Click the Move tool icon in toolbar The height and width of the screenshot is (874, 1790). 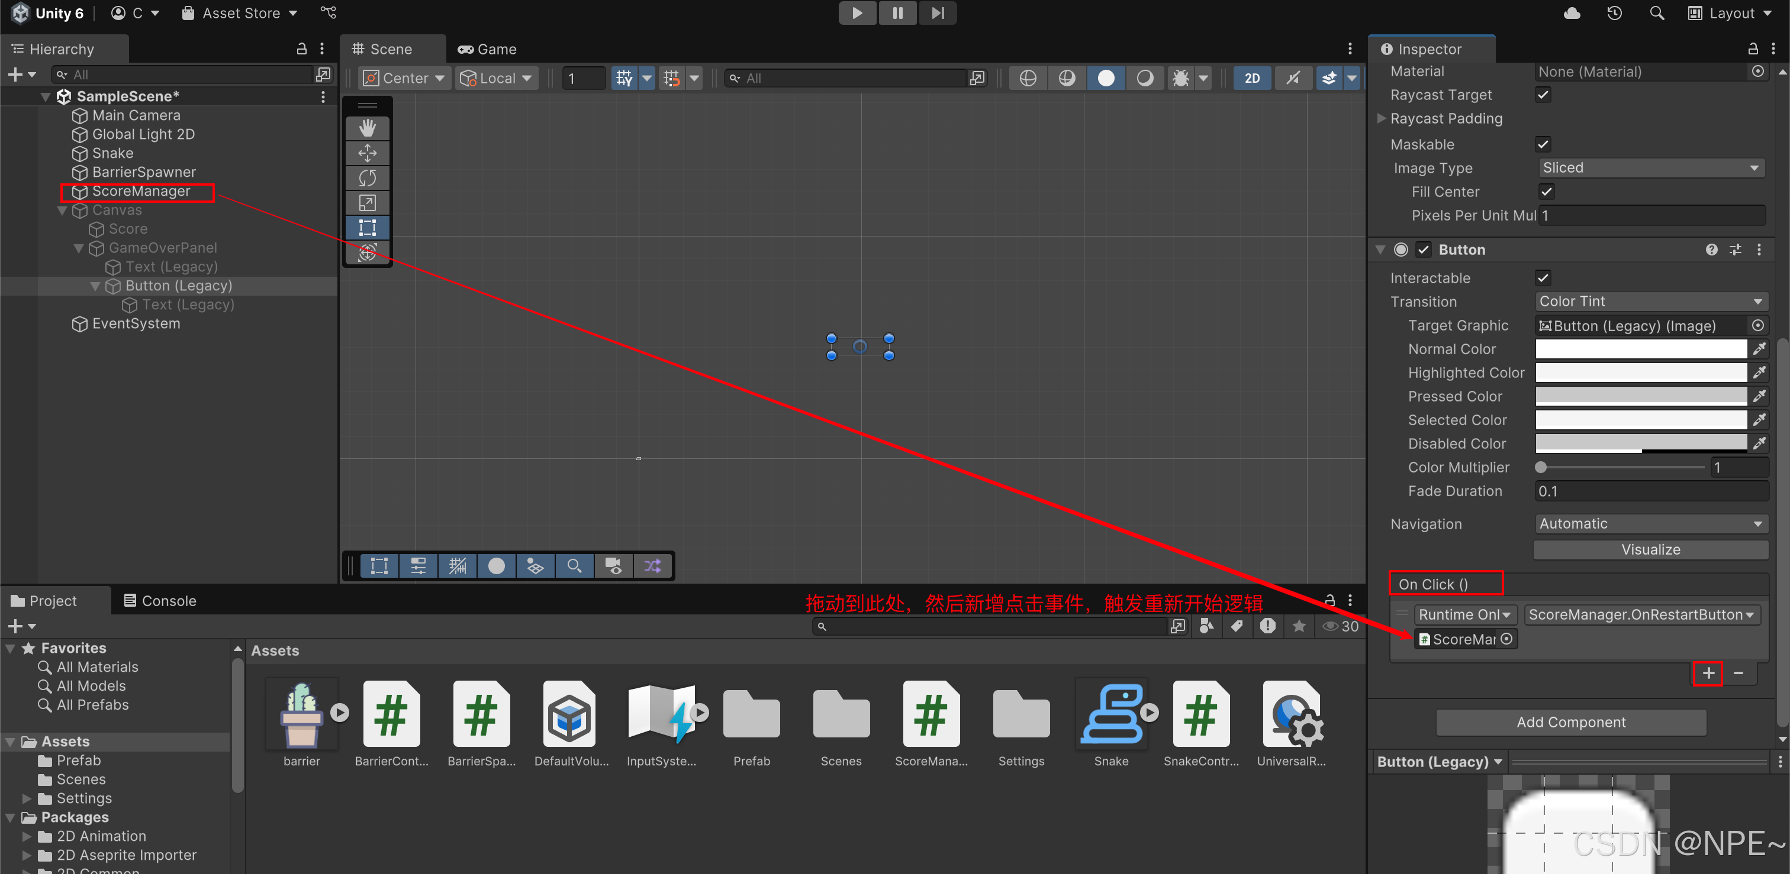point(370,152)
